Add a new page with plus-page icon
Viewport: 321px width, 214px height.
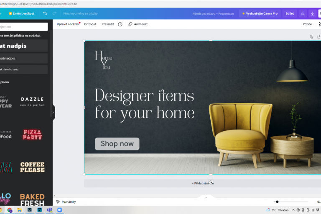pos(319,37)
